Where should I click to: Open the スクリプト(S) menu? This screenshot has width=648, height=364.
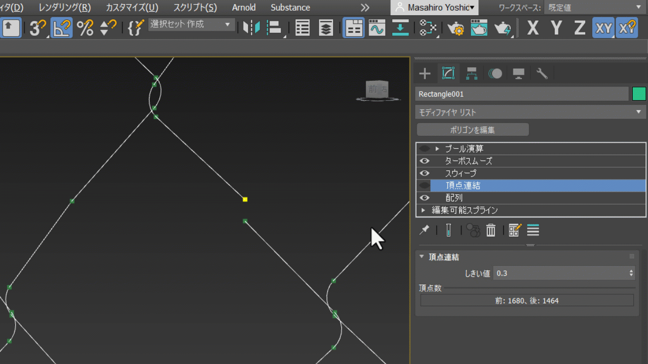pyautogui.click(x=195, y=8)
